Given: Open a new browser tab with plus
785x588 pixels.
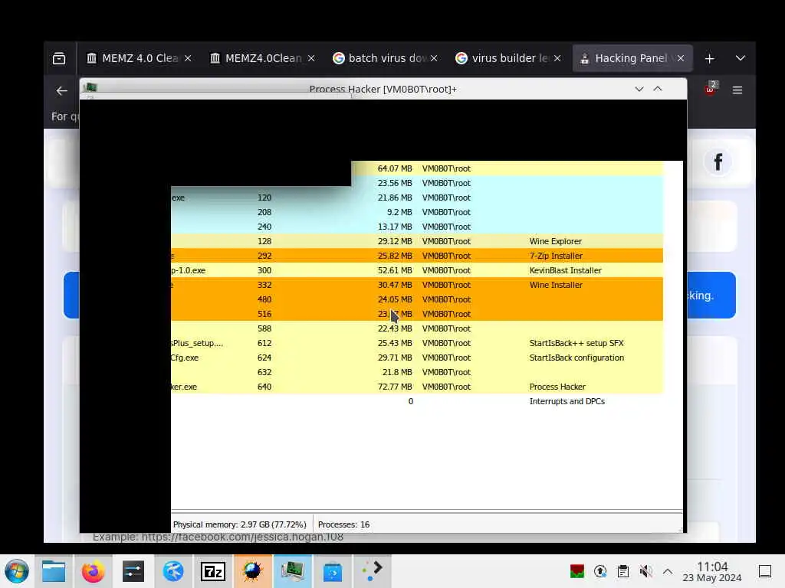Looking at the screenshot, I should pyautogui.click(x=709, y=58).
